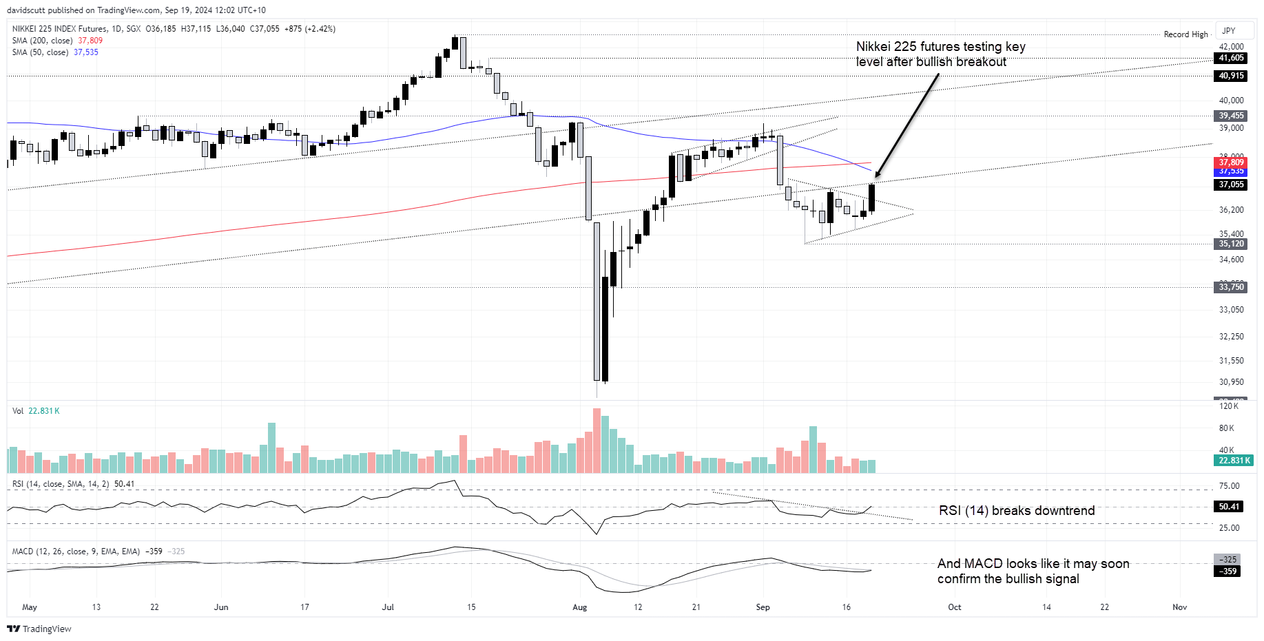Select the 'RSI (14) breaks downtrend' annotation
The height and width of the screenshot is (641, 1264).
tap(1017, 511)
